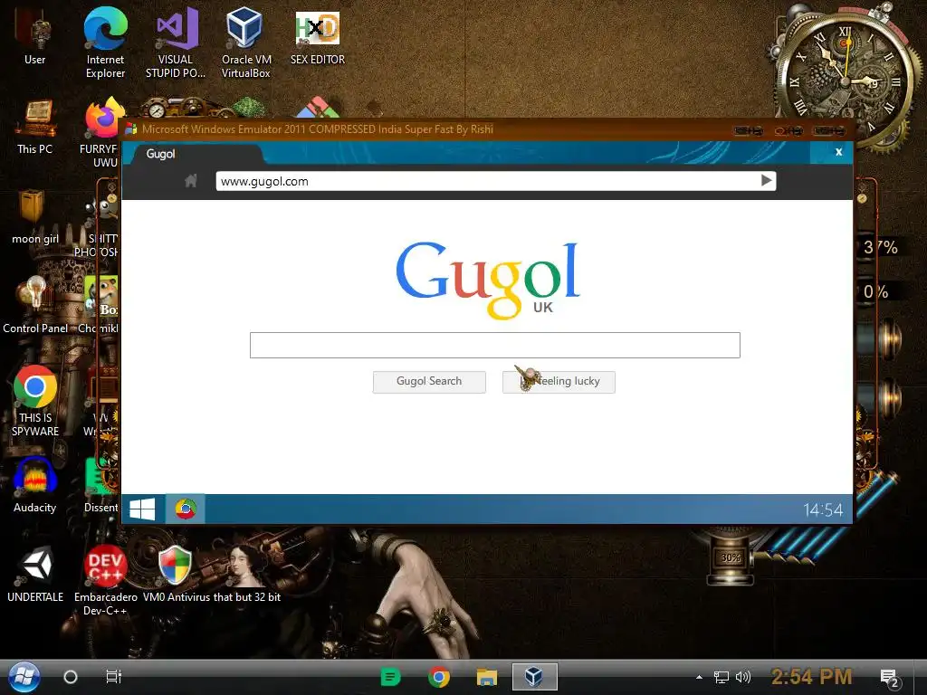
Task: Open the volume tray icon
Action: pos(743,677)
